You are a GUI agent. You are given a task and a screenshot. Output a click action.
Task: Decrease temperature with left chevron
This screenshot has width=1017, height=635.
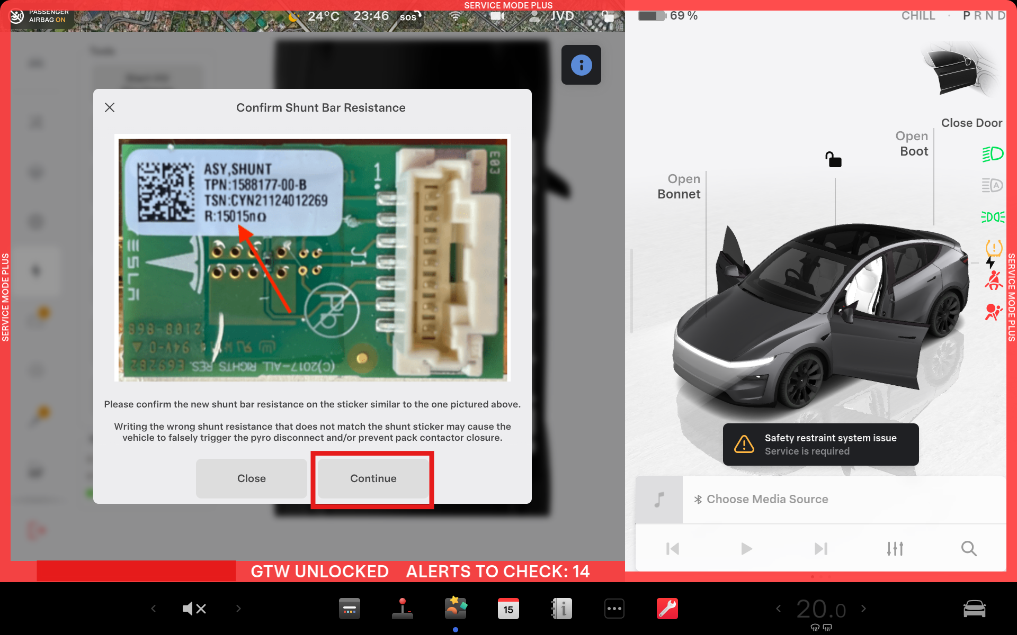click(778, 609)
